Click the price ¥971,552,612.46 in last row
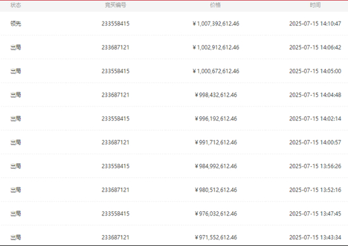The image size is (348, 246). pos(216,237)
